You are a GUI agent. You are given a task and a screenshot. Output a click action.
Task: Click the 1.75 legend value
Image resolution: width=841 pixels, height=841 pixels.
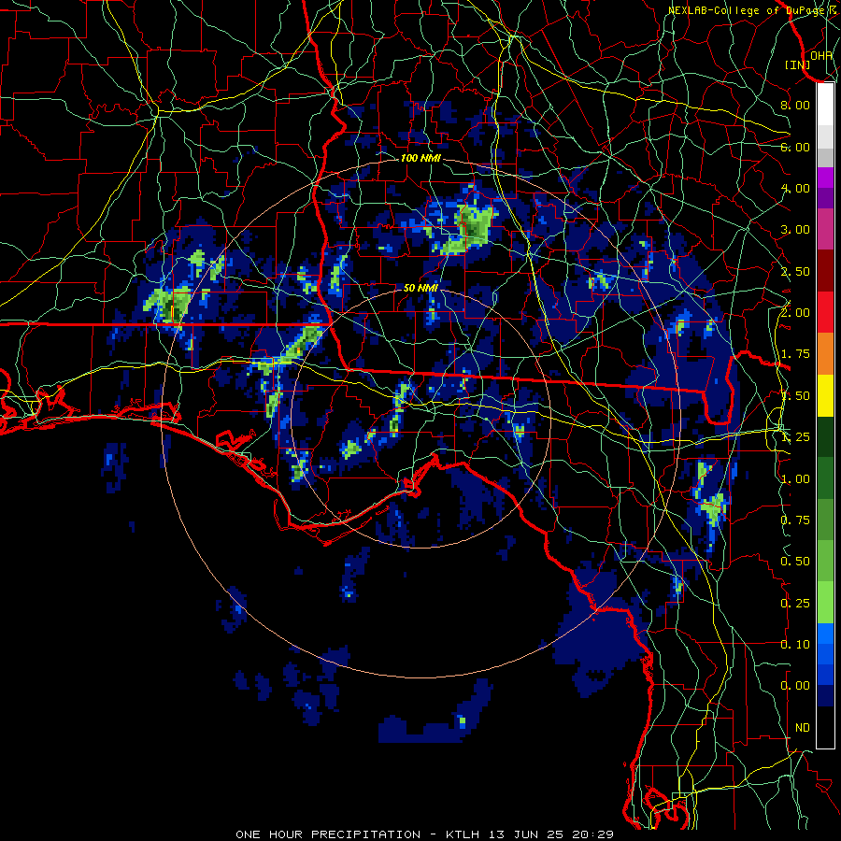pyautogui.click(x=795, y=354)
